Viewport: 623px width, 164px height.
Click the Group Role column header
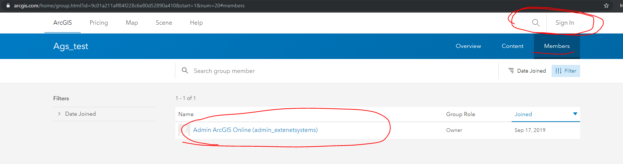coord(461,114)
